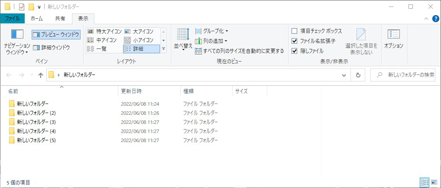The height and width of the screenshot is (188, 441).
Task: Sort by Type (種類) column header
Action: 206,91
